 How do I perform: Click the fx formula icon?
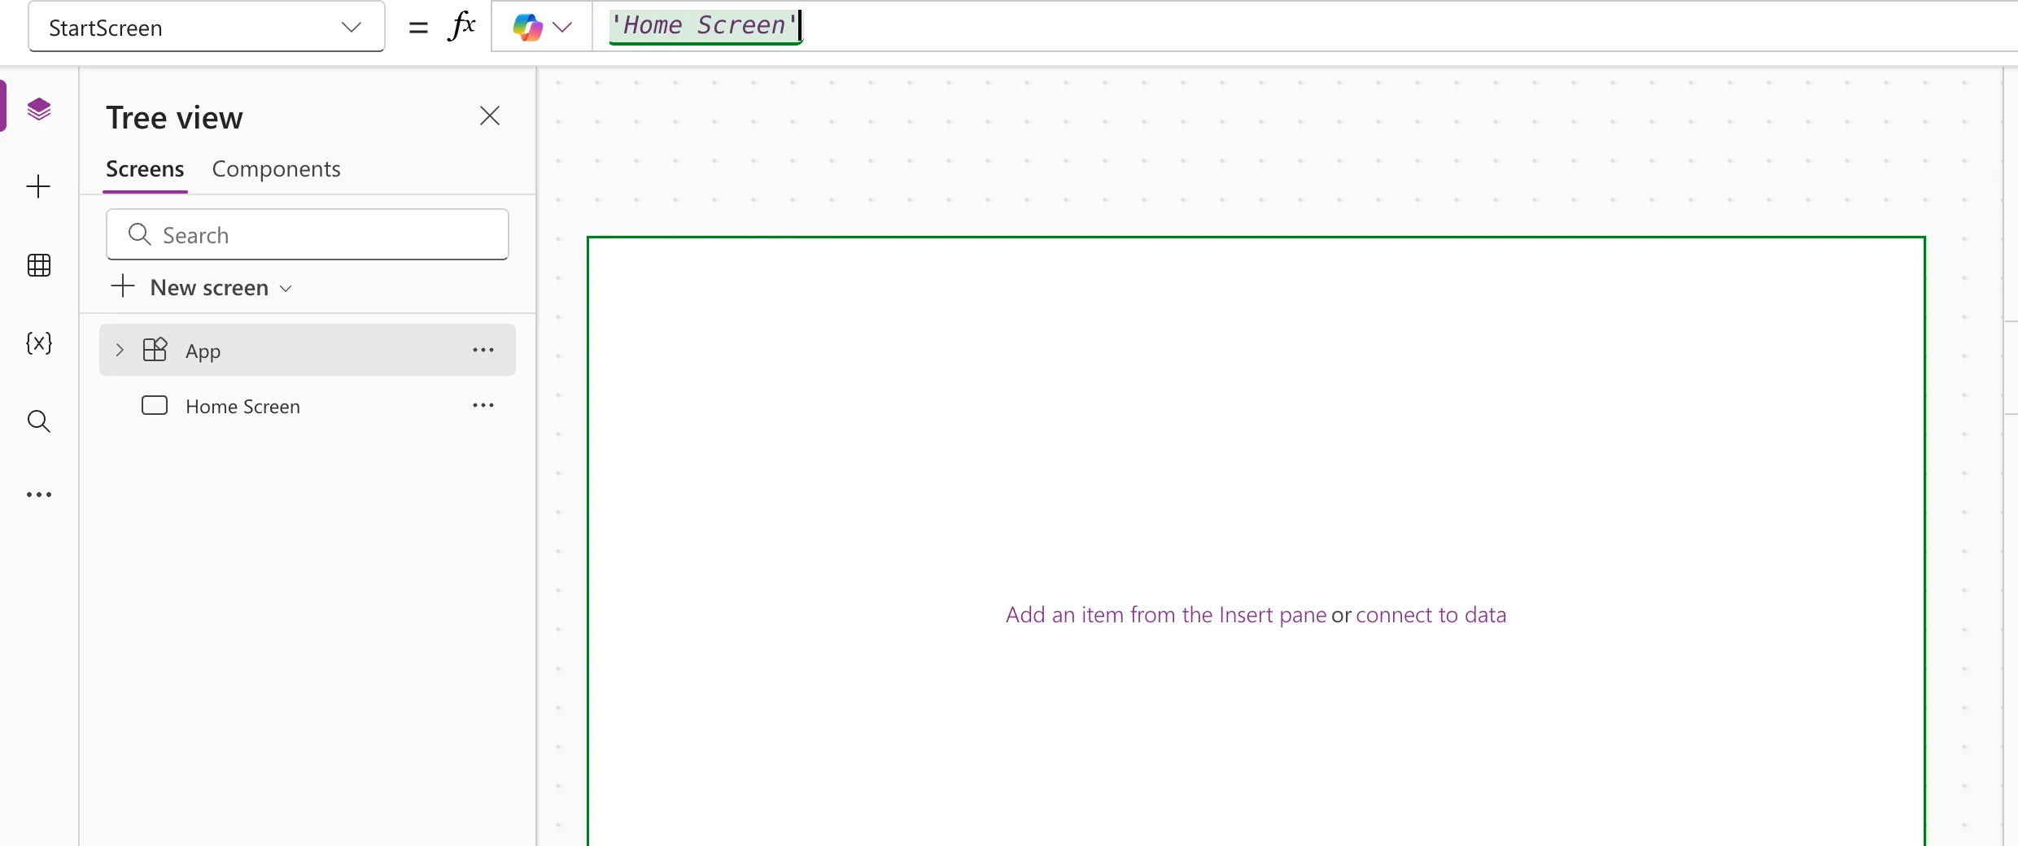point(461,26)
